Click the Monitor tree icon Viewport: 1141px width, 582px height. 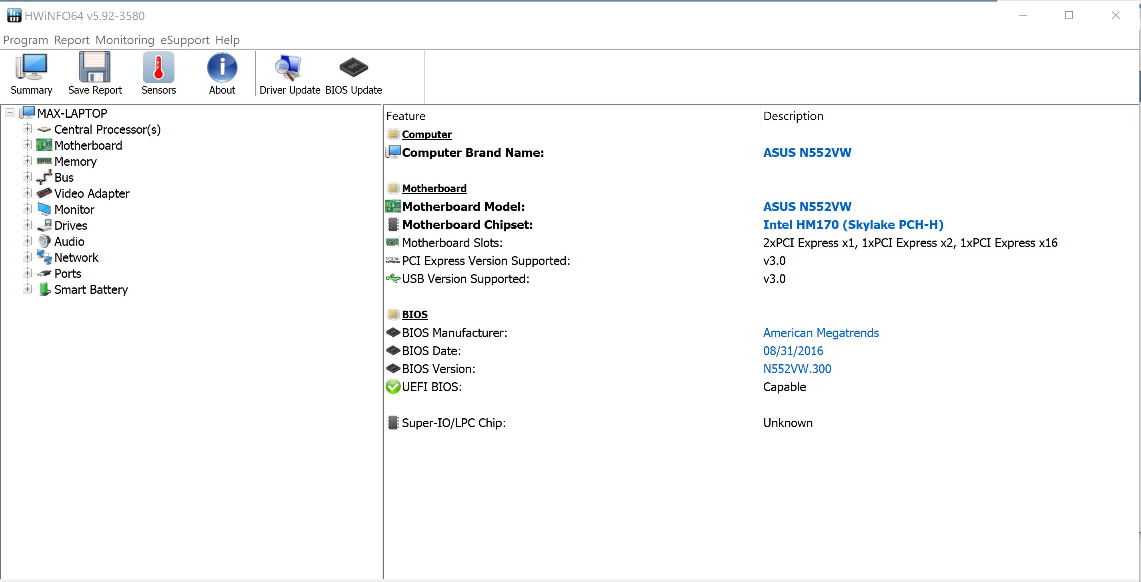tap(44, 209)
